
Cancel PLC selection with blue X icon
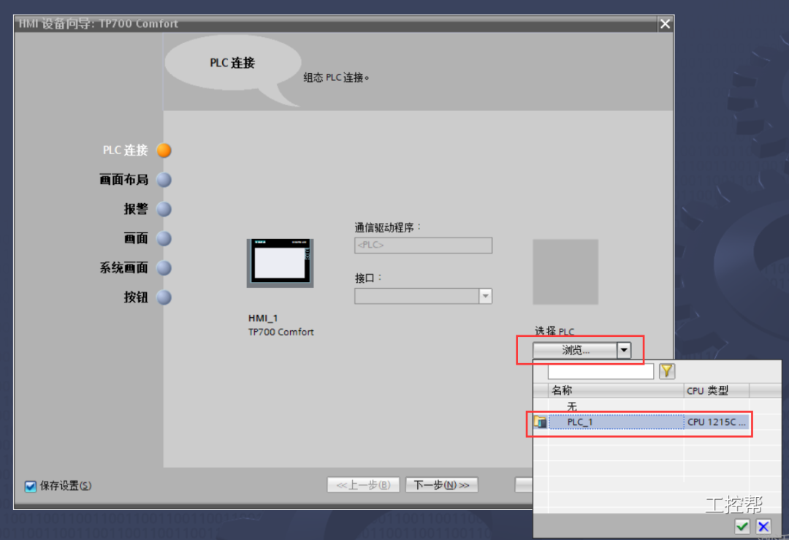763,526
